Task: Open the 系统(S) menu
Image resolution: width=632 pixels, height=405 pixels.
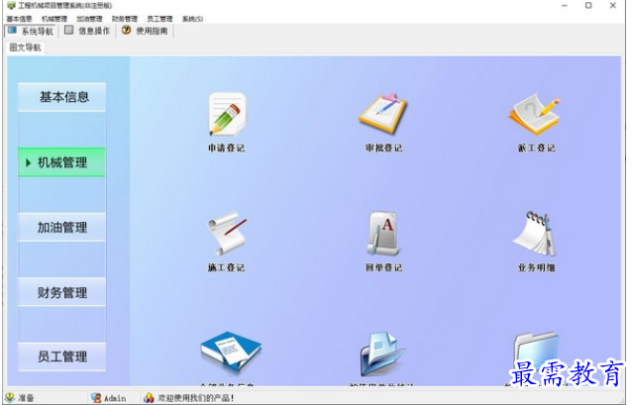Action: click(192, 19)
